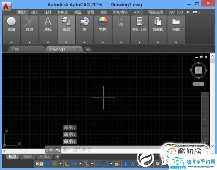
Task: Add a new layout with the plus button
Action: point(58,157)
